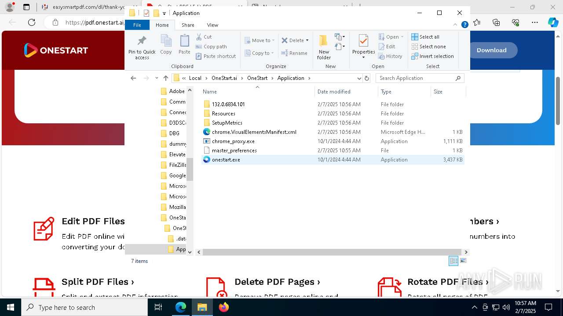The width and height of the screenshot is (563, 316).
Task: Sort by Size column header
Action: [448, 92]
